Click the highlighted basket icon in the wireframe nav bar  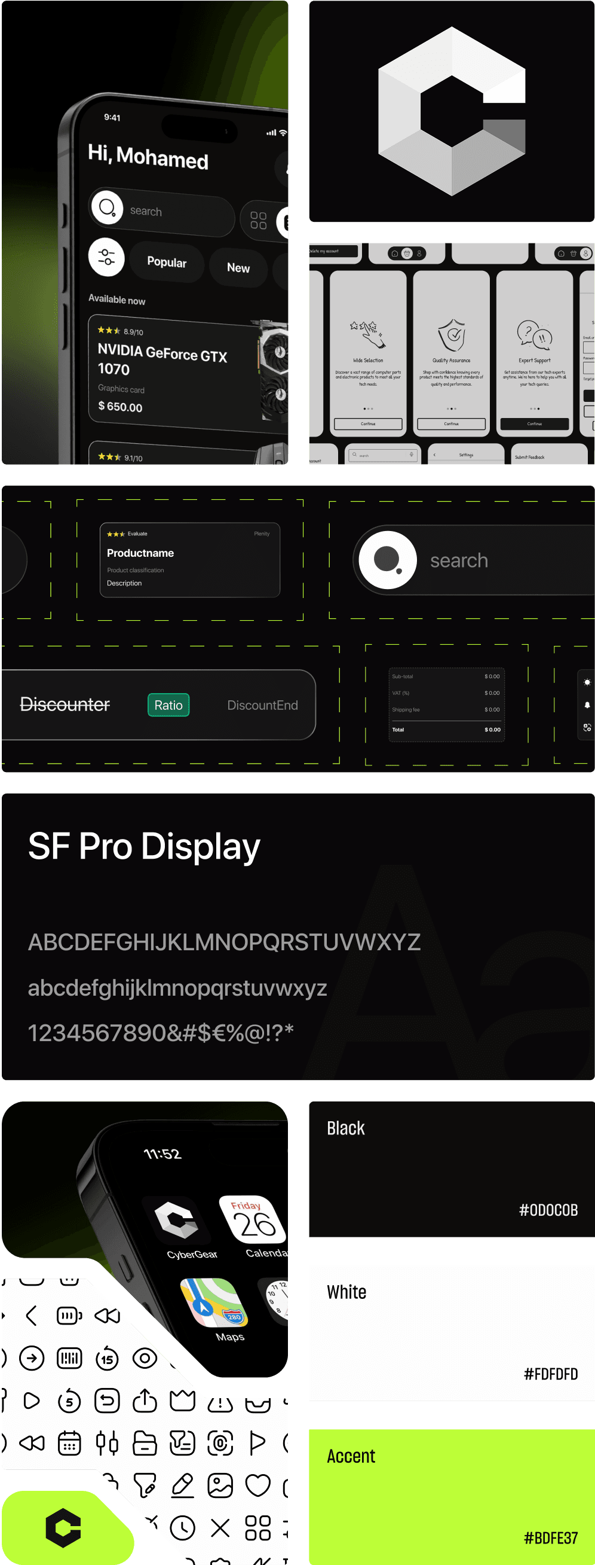(407, 254)
